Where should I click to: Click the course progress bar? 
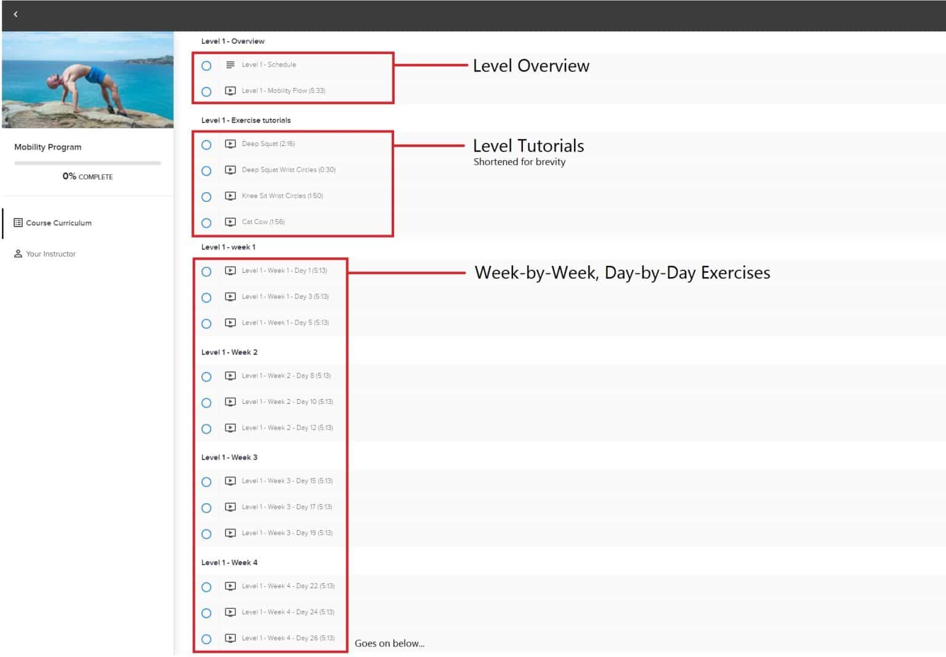pos(87,163)
